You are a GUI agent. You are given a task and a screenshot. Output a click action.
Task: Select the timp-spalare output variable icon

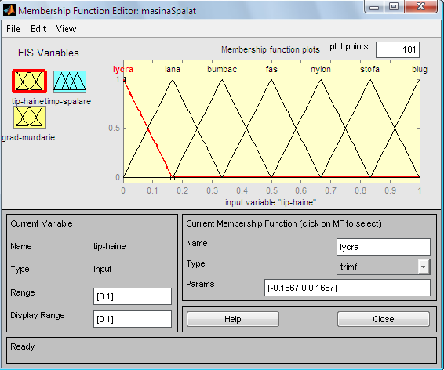click(x=70, y=82)
